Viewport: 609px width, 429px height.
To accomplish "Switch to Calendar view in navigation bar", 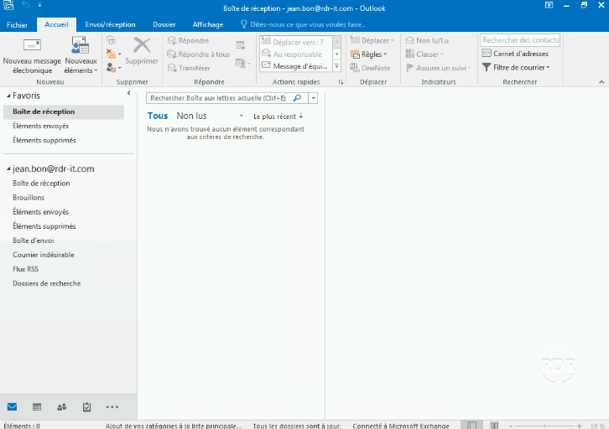I will pyautogui.click(x=37, y=407).
